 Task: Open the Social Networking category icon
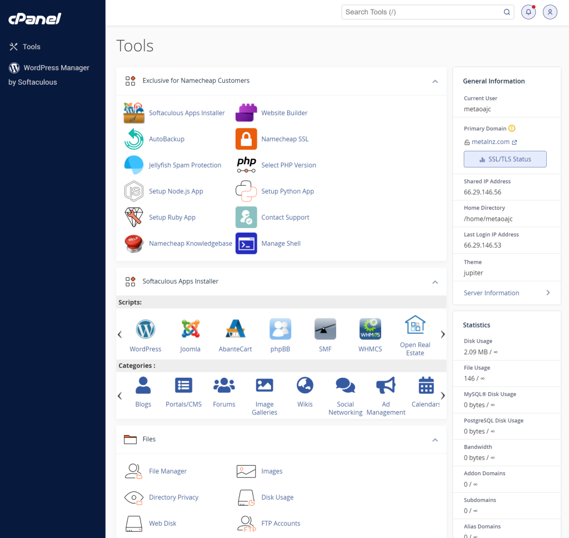(x=346, y=386)
